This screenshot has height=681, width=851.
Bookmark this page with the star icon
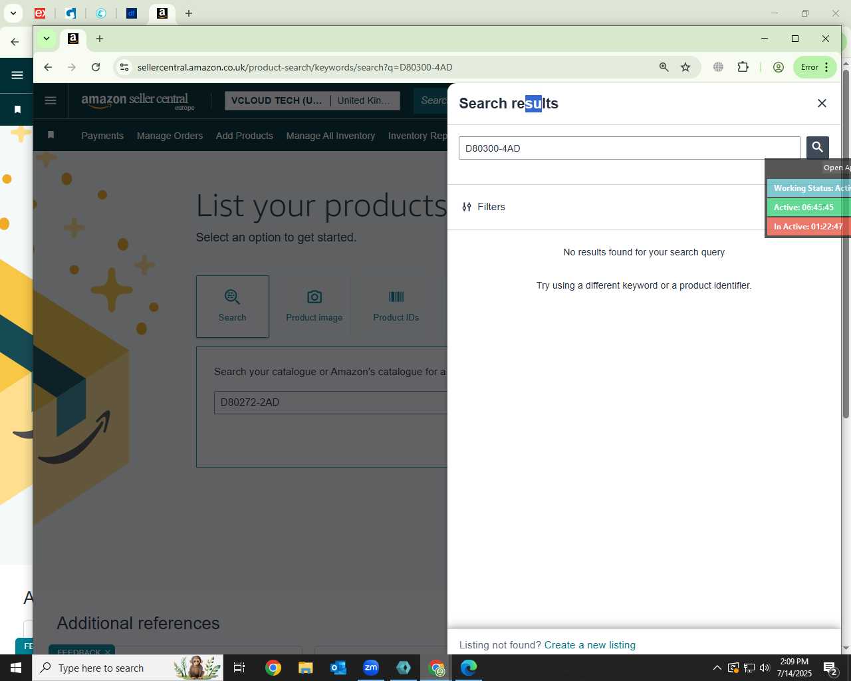click(x=685, y=67)
